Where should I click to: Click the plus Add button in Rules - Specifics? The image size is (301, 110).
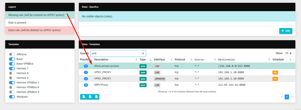(286, 31)
